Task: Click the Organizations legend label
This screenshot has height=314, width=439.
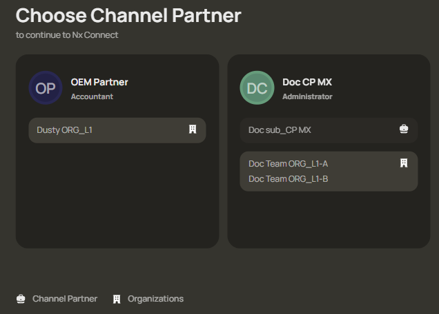Action: click(156, 299)
